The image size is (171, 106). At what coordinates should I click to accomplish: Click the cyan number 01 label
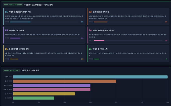[x=7, y=12]
